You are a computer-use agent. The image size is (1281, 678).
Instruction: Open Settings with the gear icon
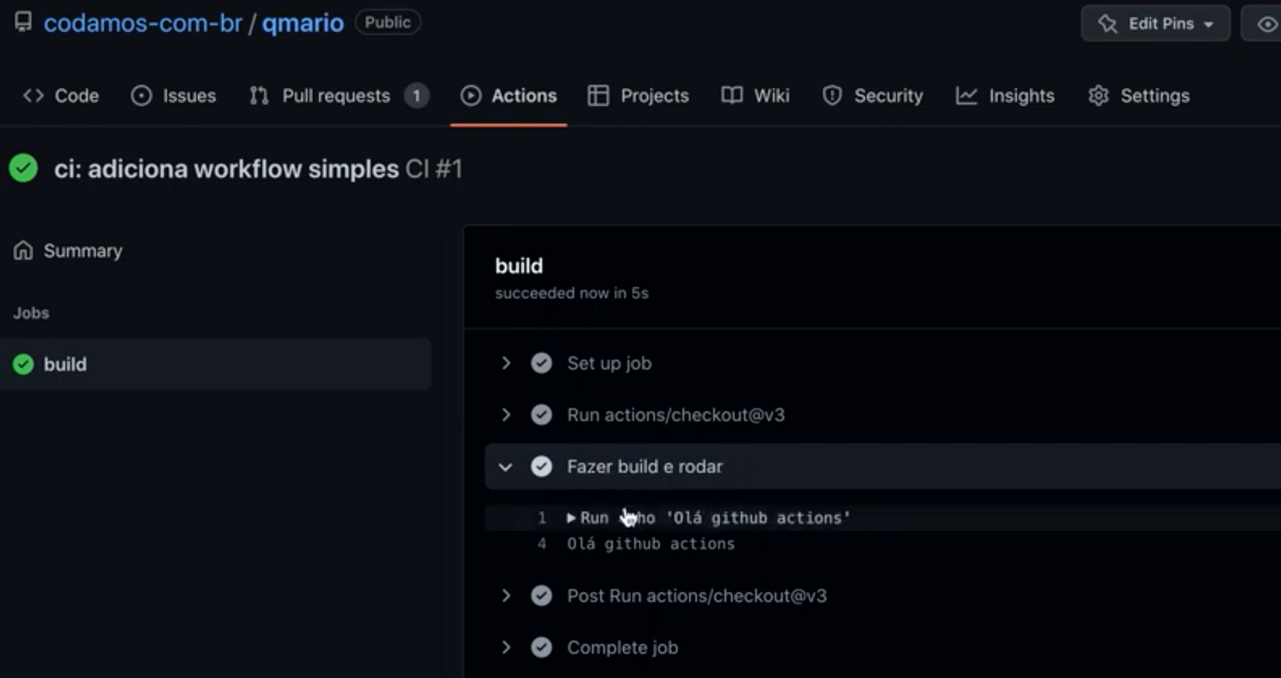point(1098,95)
